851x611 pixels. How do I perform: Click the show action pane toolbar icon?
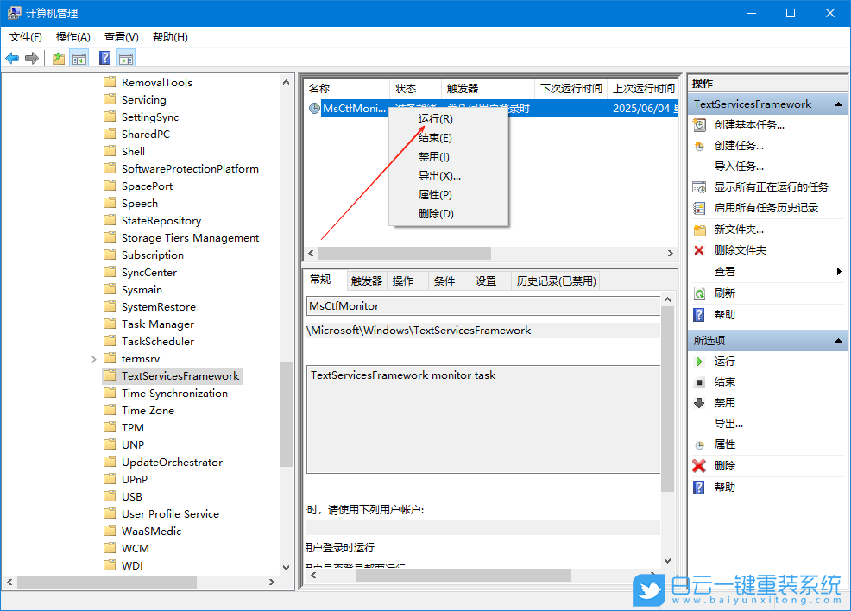click(126, 58)
